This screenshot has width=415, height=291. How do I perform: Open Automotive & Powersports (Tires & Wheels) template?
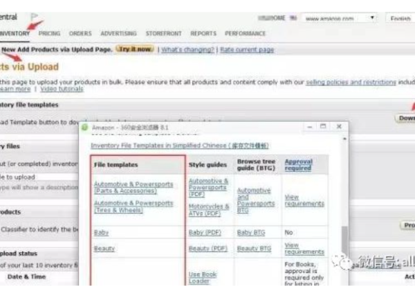133,206
